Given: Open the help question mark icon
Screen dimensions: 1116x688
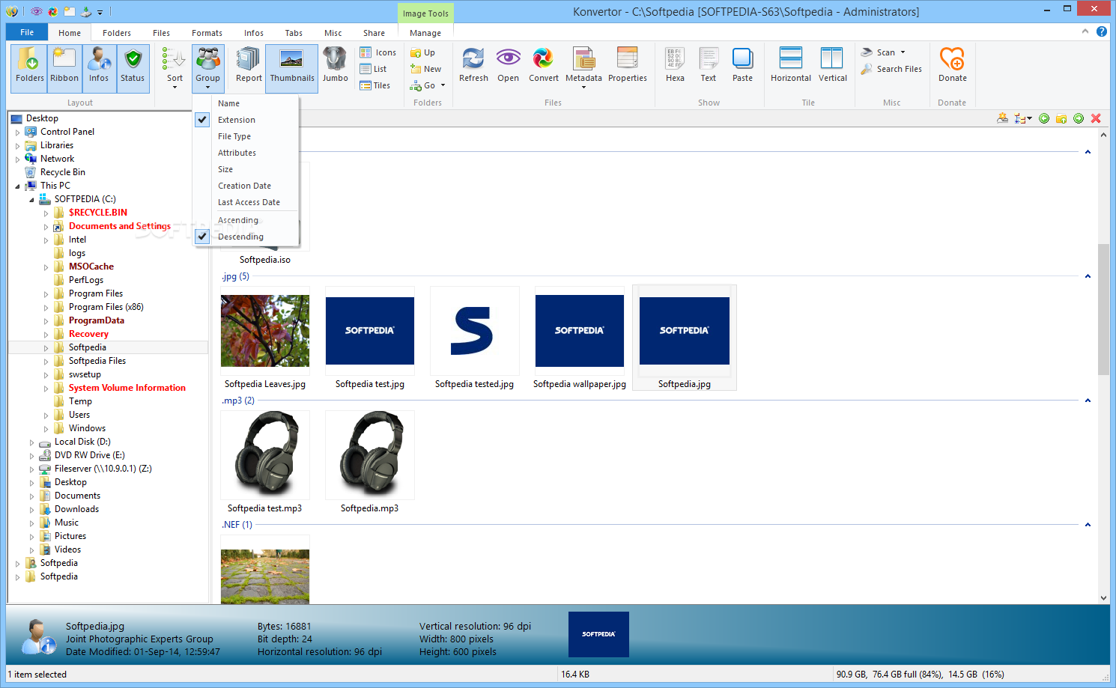Looking at the screenshot, I should pos(1102,31).
